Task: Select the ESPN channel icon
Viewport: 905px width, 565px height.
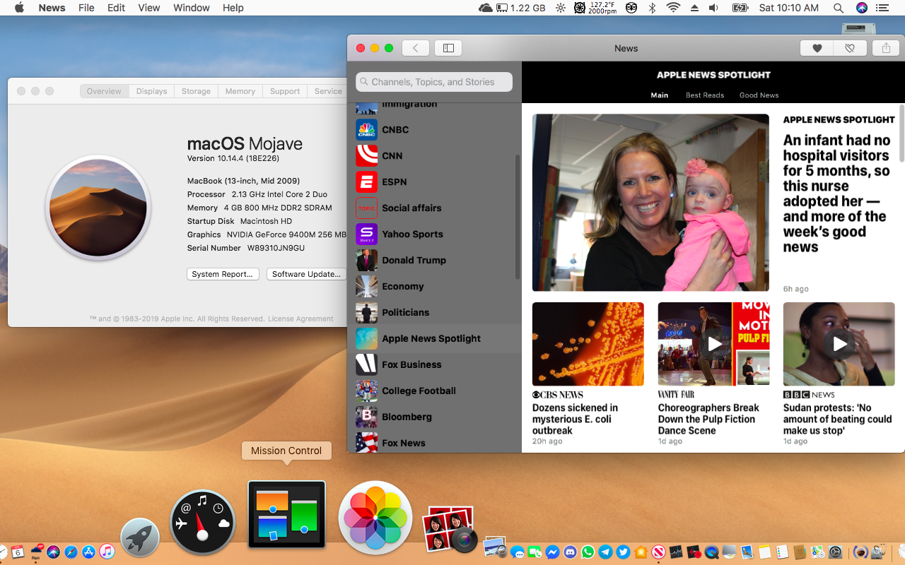Action: 366,182
